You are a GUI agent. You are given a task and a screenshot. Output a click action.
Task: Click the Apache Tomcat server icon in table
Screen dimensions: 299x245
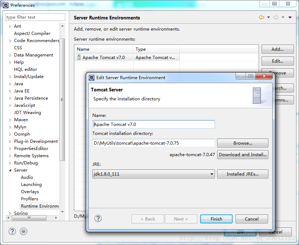click(x=79, y=57)
